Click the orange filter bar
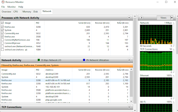 point(67,65)
